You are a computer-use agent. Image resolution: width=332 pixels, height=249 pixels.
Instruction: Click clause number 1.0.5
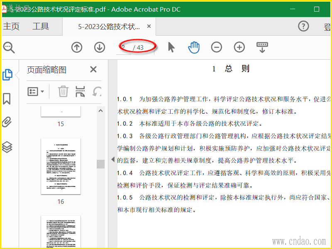pos(125,198)
